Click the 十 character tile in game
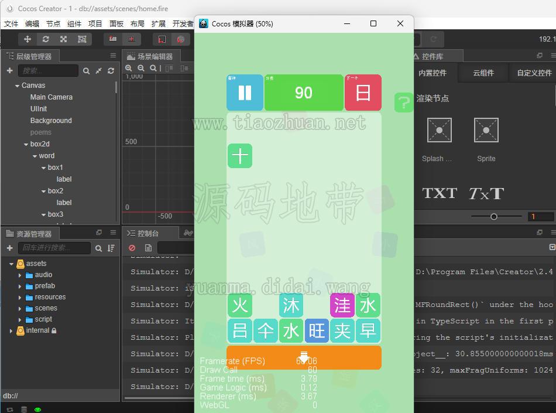 240,156
